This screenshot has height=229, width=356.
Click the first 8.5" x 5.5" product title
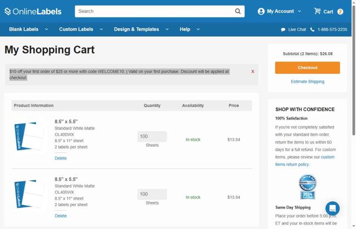(66, 121)
